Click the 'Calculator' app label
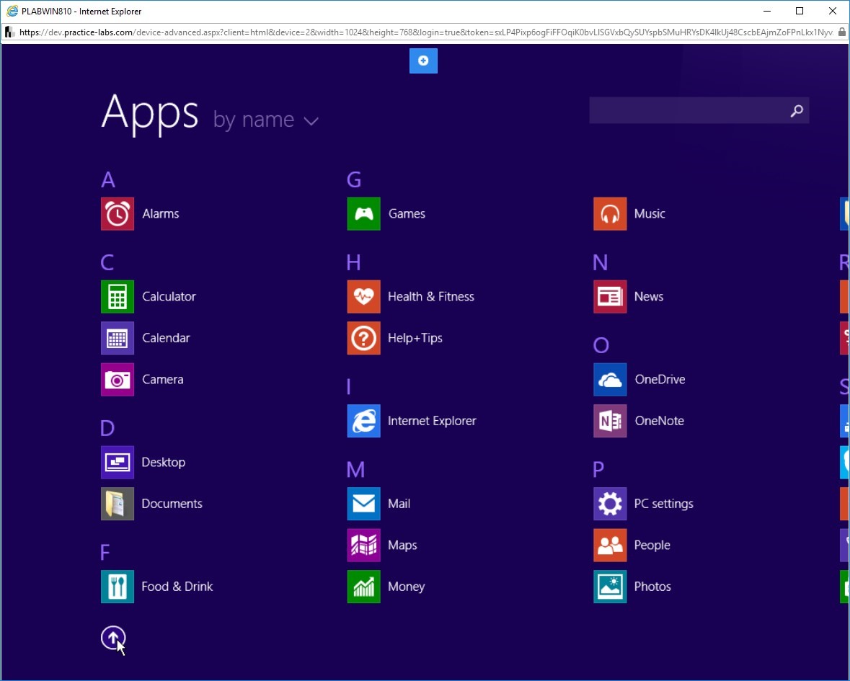The height and width of the screenshot is (681, 850). pyautogui.click(x=169, y=297)
